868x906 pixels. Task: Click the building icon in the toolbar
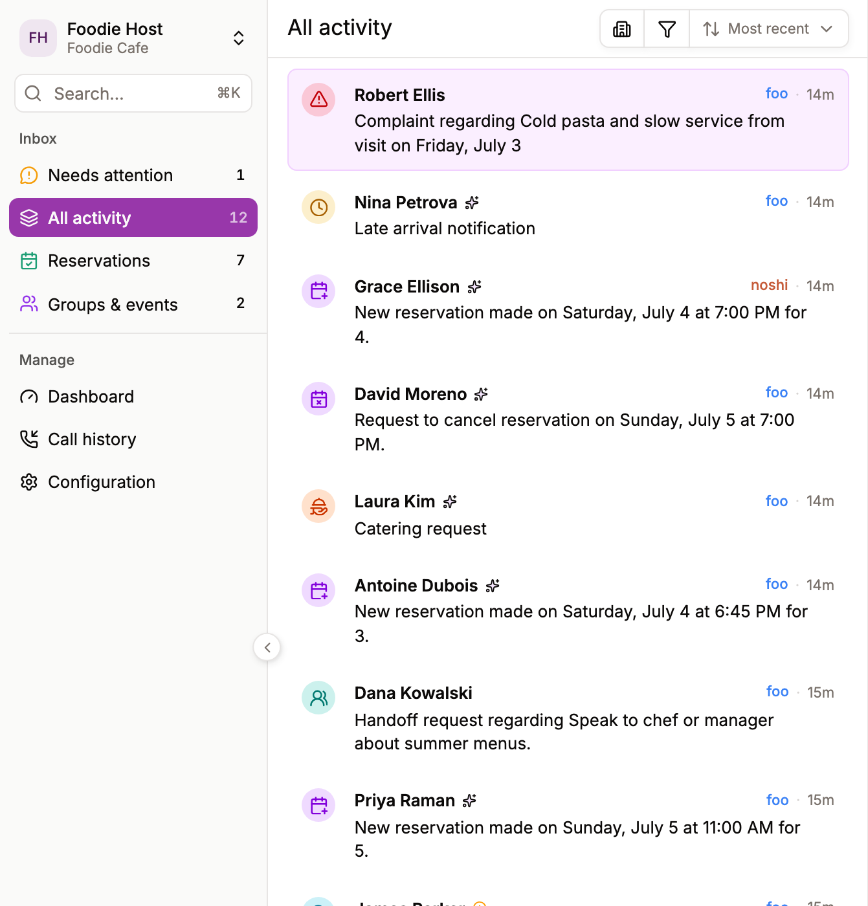pyautogui.click(x=622, y=28)
